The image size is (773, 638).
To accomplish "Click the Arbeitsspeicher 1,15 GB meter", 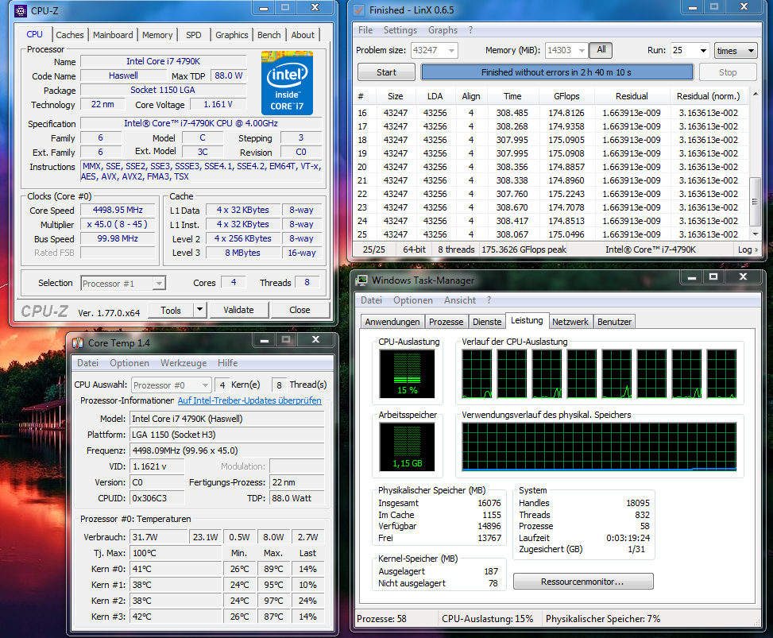I will [x=408, y=447].
